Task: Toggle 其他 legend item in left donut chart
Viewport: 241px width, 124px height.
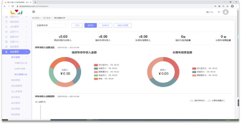Action: point(99,79)
